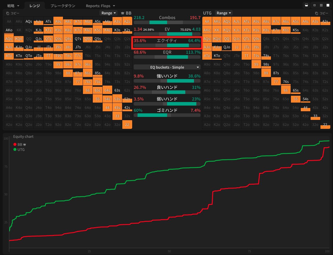Open the Reports: Flops dropdown
The image size is (333, 255).
pos(100,6)
